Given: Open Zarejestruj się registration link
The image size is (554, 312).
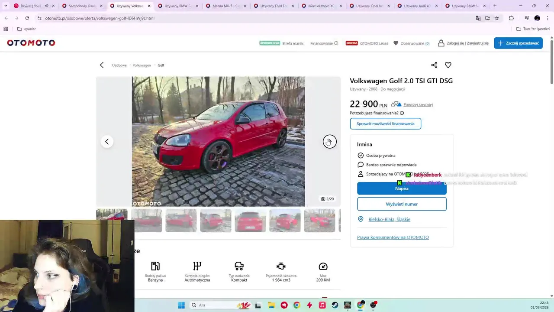Looking at the screenshot, I should pyautogui.click(x=477, y=43).
